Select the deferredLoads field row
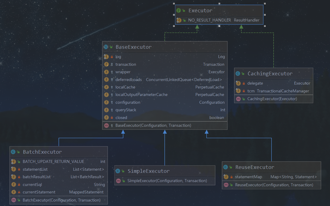330x206 pixels. pos(129,80)
